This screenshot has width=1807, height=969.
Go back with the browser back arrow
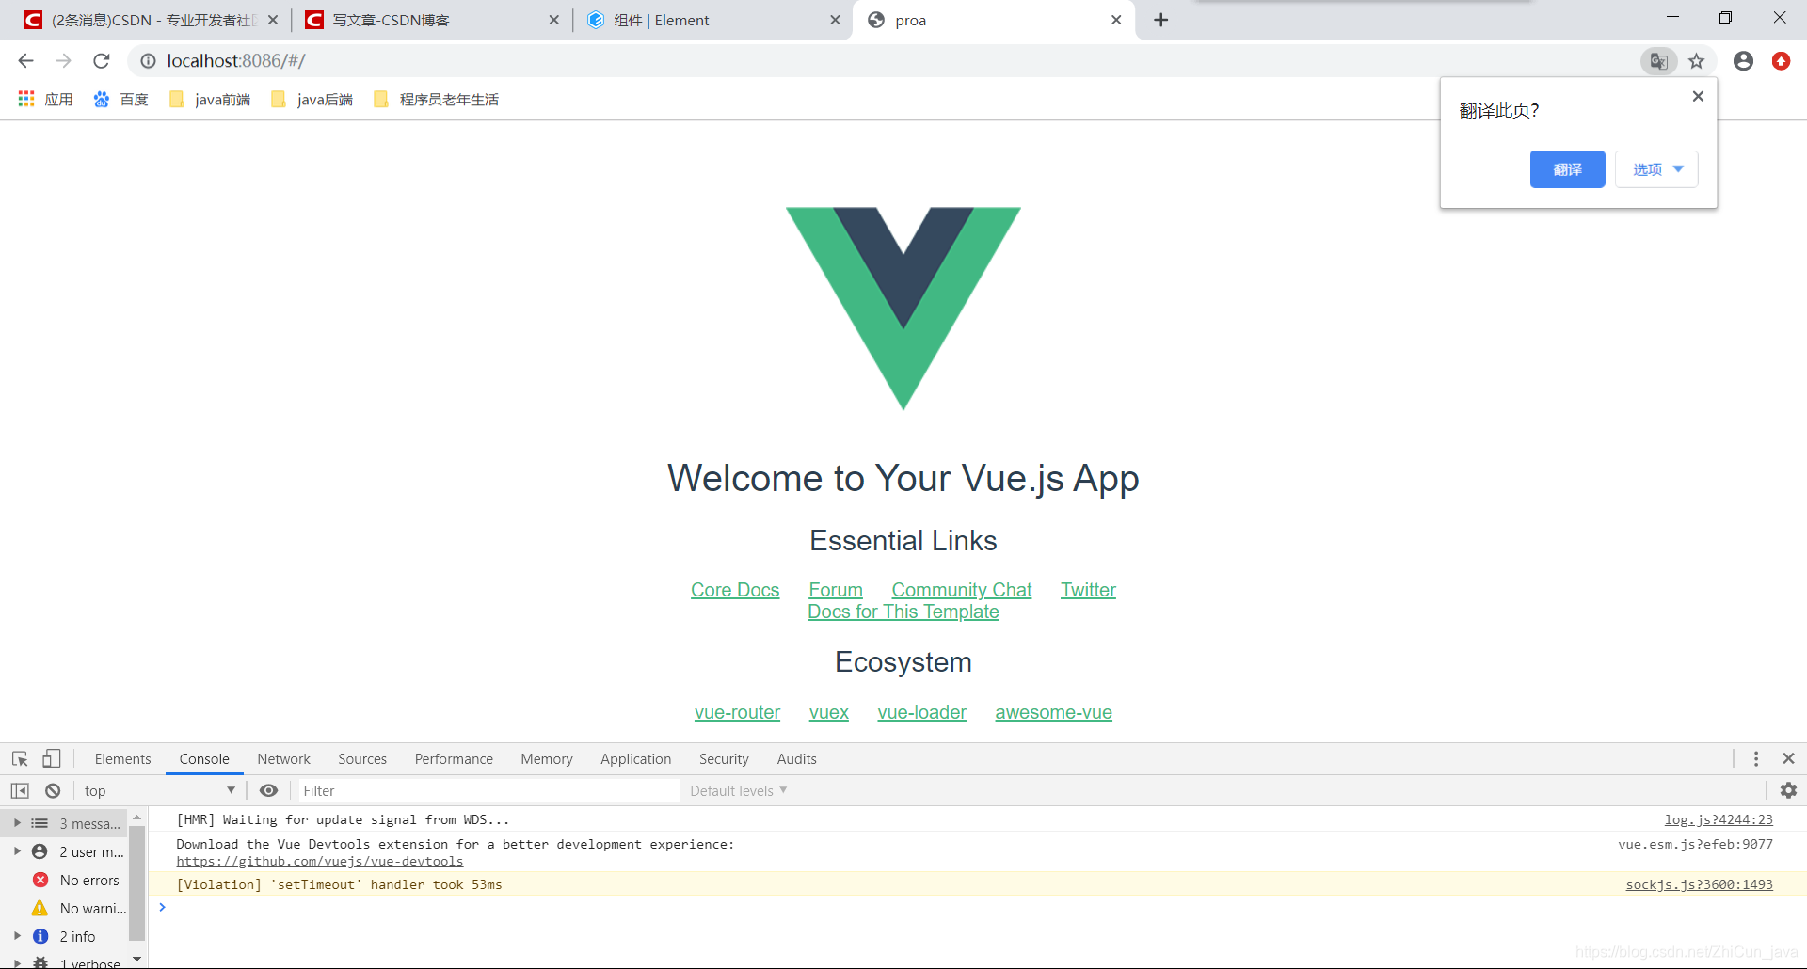[x=25, y=61]
